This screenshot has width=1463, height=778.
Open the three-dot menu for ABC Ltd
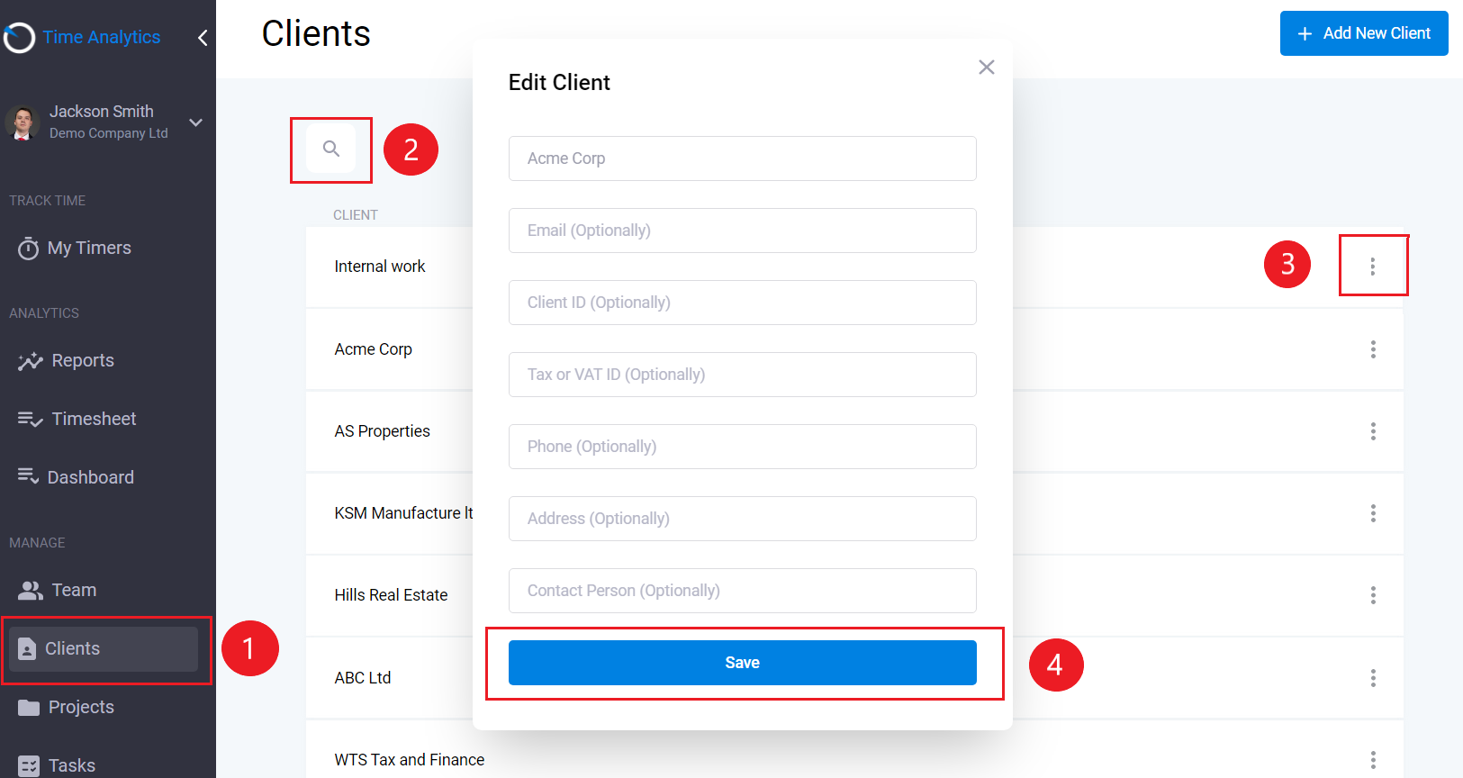[x=1373, y=678]
